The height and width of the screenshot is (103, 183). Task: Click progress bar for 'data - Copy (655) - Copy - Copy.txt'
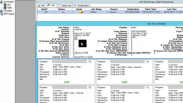tap(69, 87)
